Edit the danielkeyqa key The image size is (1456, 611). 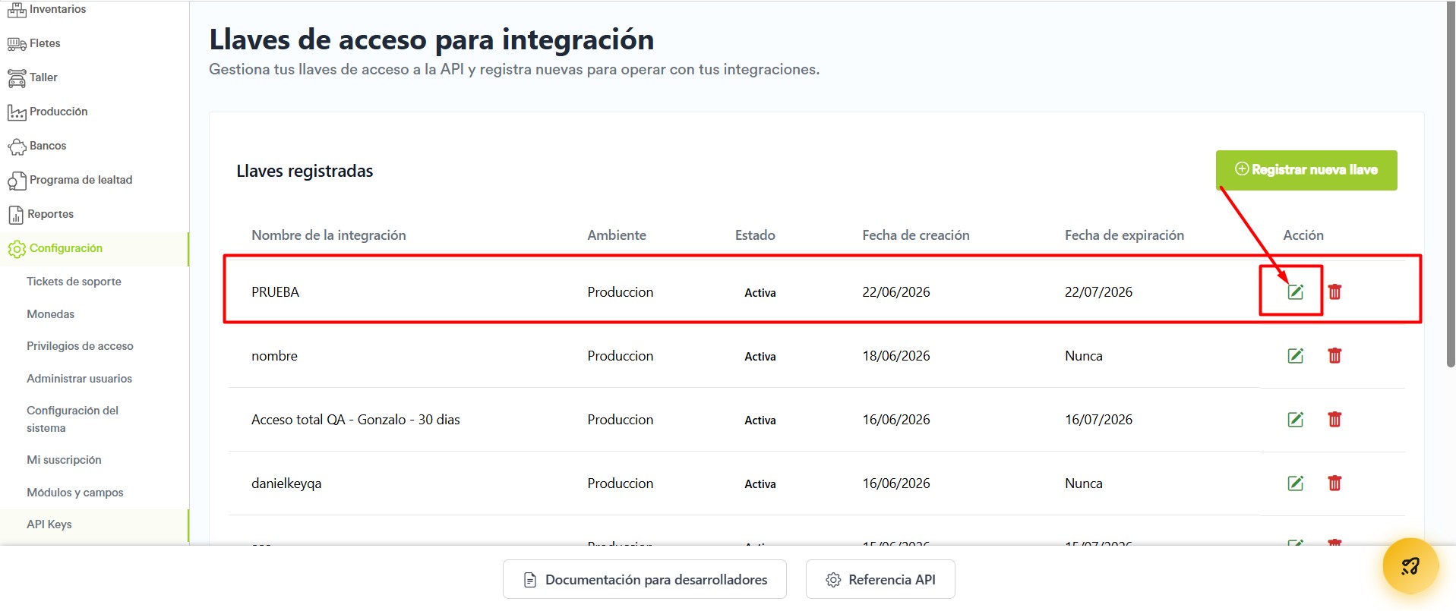[1295, 483]
